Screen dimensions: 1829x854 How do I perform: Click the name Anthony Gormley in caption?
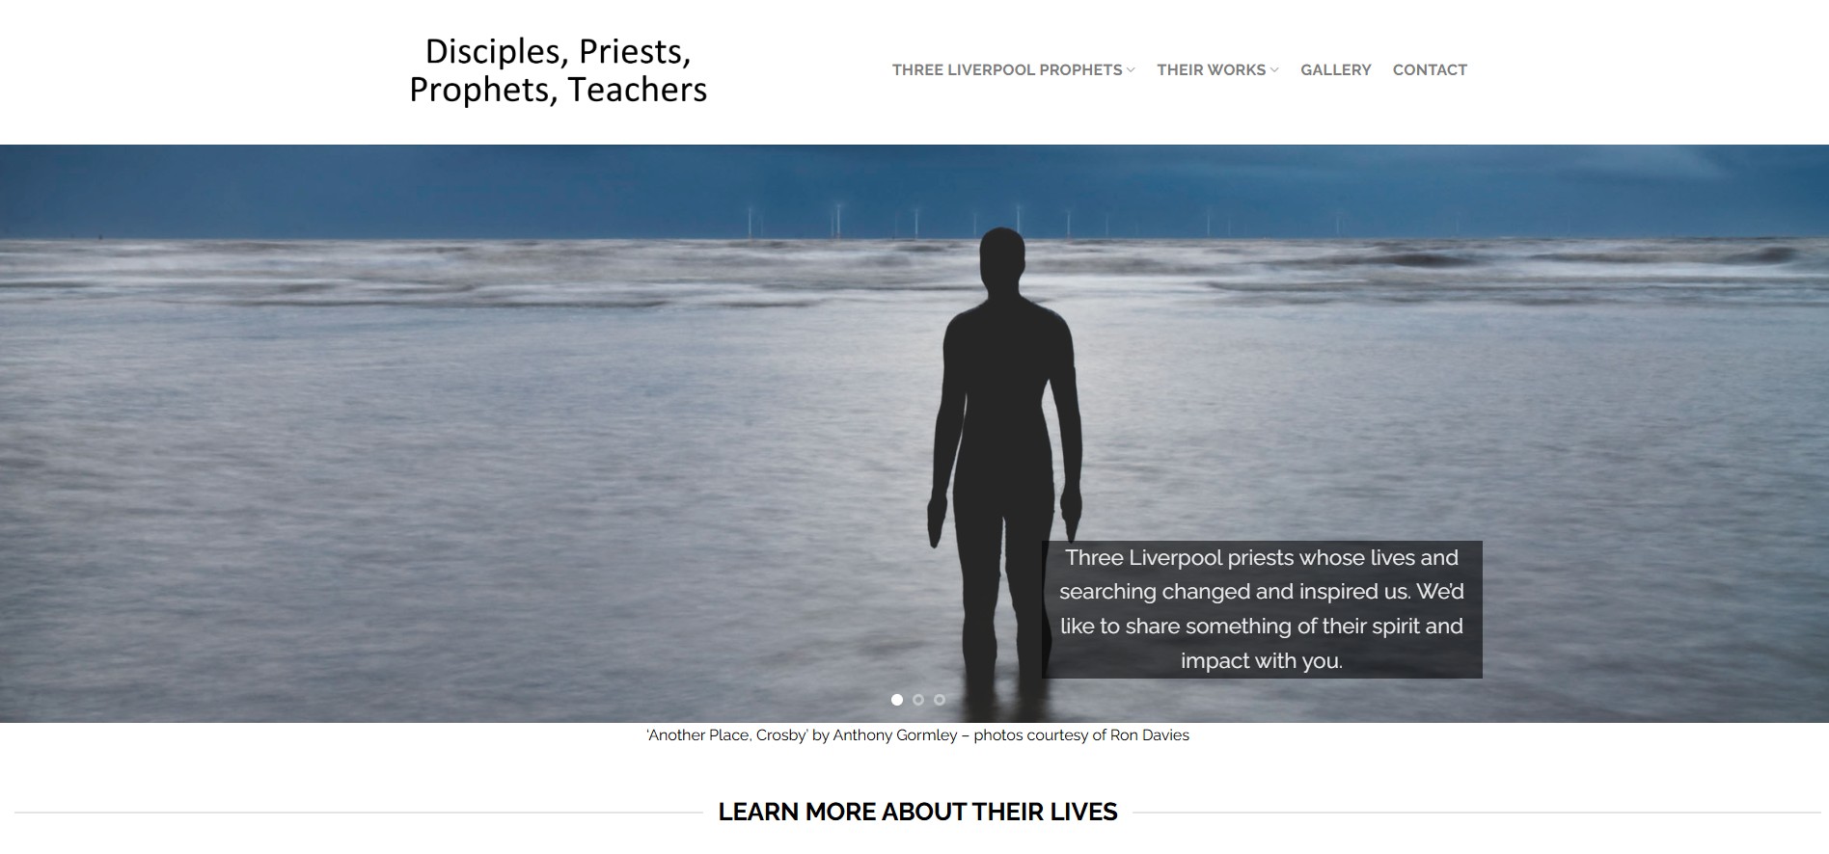tap(895, 735)
